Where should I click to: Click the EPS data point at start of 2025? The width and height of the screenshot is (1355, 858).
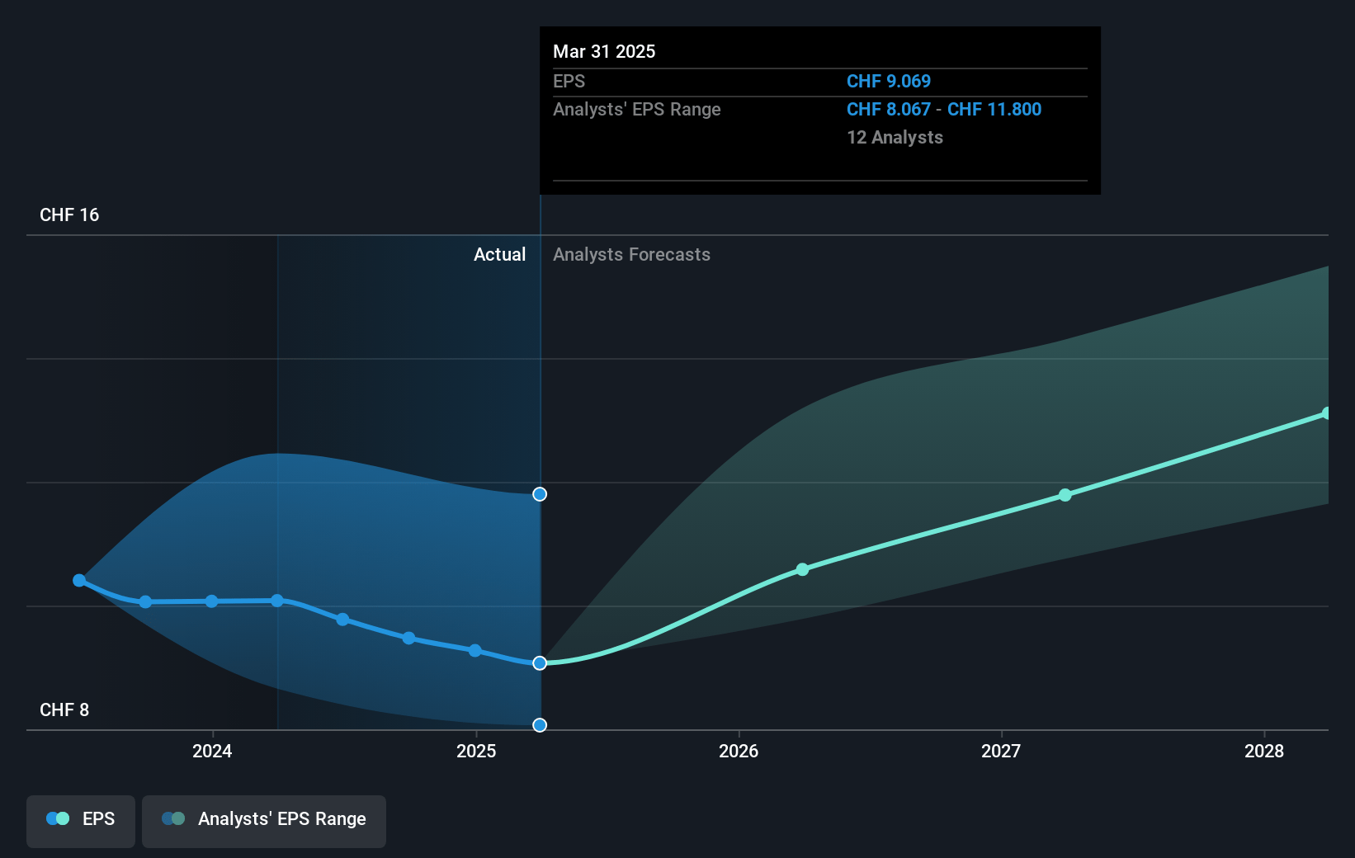475,651
